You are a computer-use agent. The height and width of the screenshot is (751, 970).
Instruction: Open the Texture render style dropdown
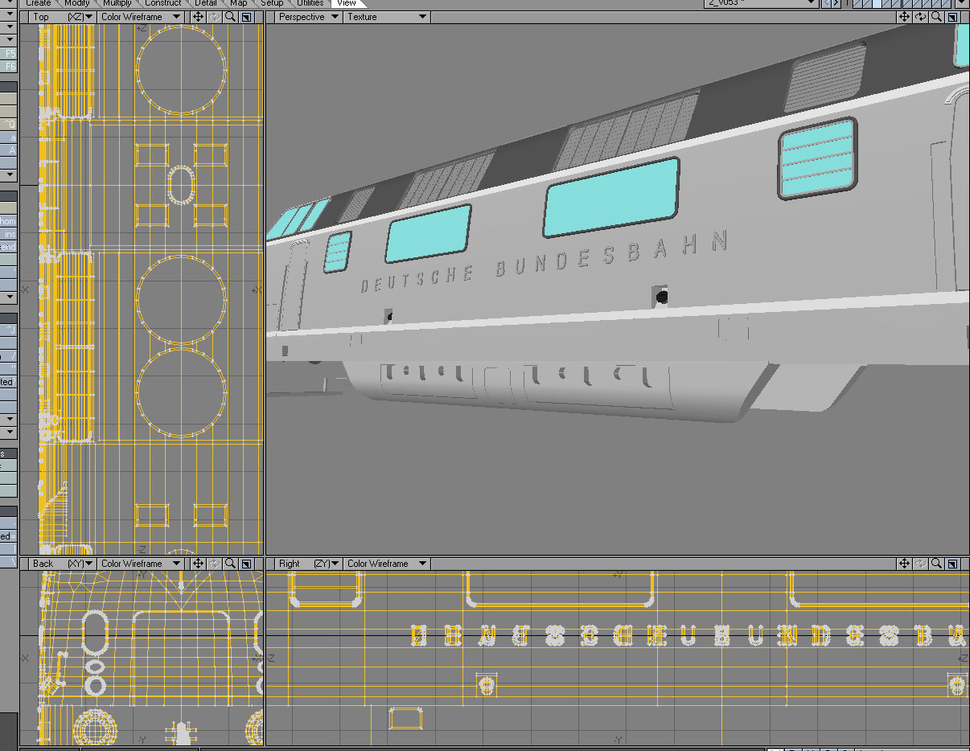[387, 17]
